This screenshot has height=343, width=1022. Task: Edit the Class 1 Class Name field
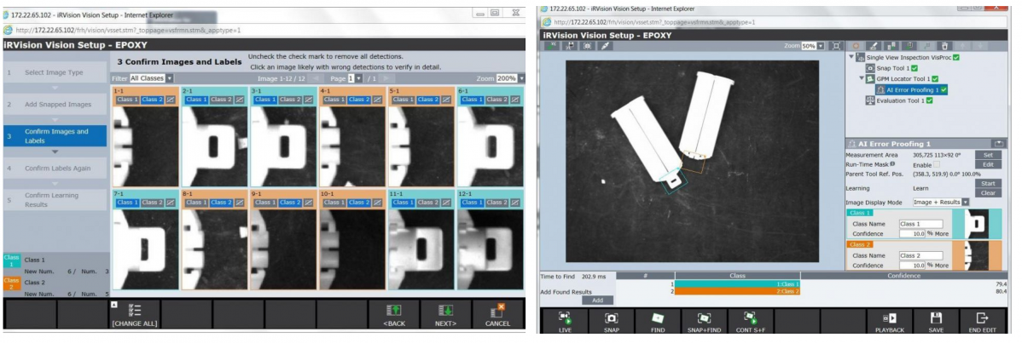[x=921, y=224]
